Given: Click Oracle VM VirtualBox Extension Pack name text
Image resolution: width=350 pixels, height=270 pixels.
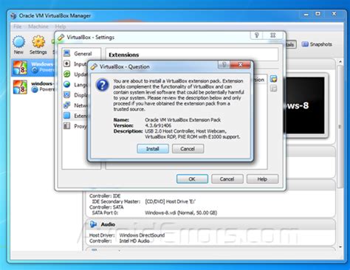Looking at the screenshot, I should tap(182, 120).
